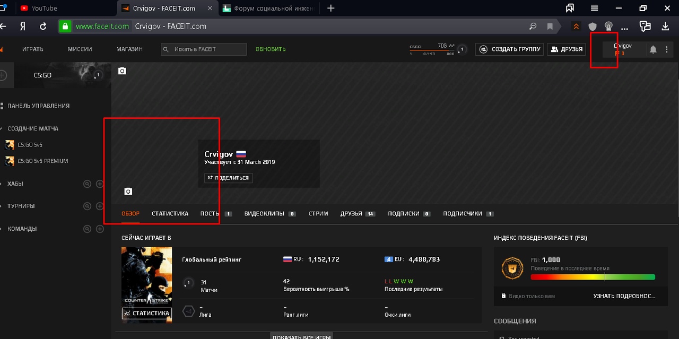Collapse the Создание матча section
Image resolution: width=679 pixels, height=339 pixels.
(x=32, y=129)
